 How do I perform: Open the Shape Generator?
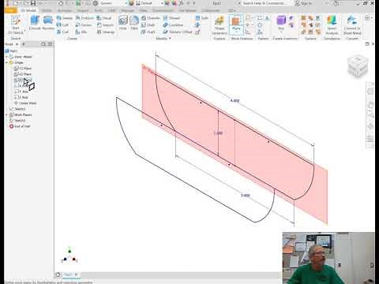click(220, 25)
